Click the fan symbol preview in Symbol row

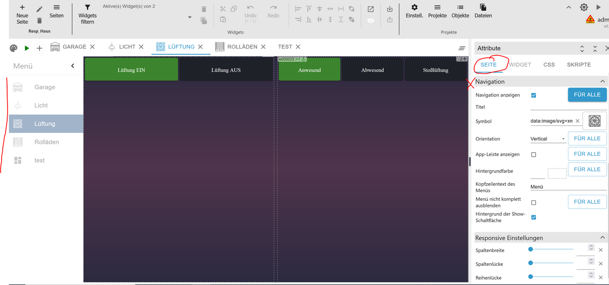[x=594, y=121]
